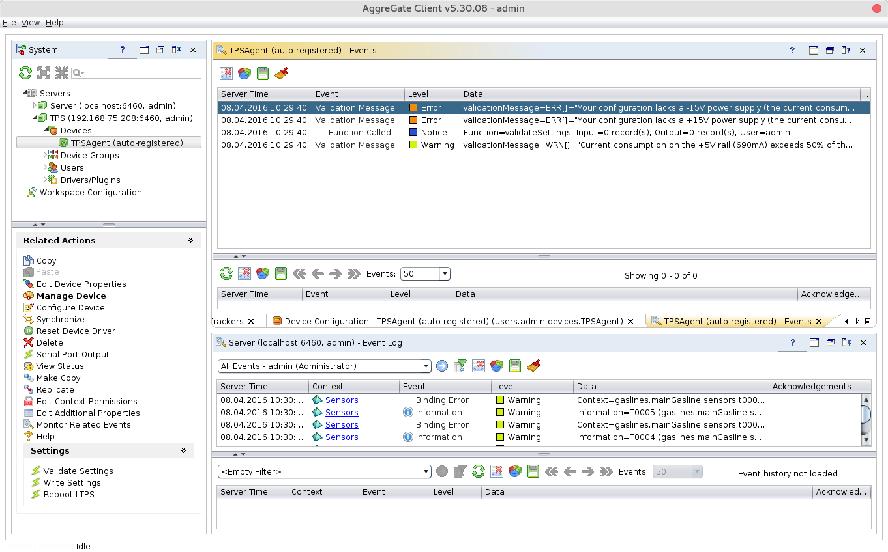Edit event filter icon in Event Log toolbar
This screenshot has width=888, height=552.
[460, 366]
